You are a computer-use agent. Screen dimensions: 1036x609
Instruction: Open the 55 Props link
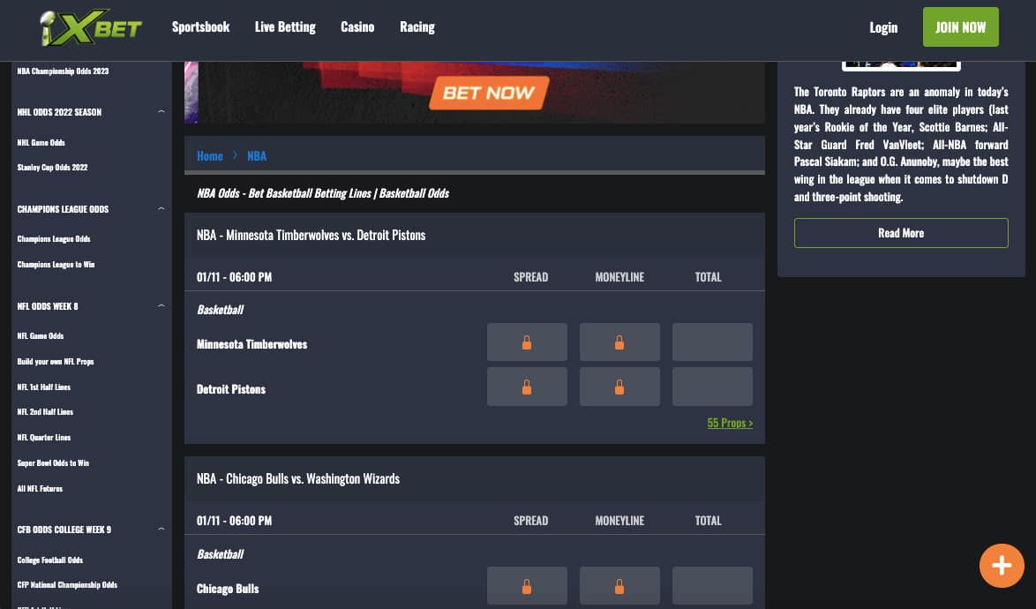click(x=730, y=423)
